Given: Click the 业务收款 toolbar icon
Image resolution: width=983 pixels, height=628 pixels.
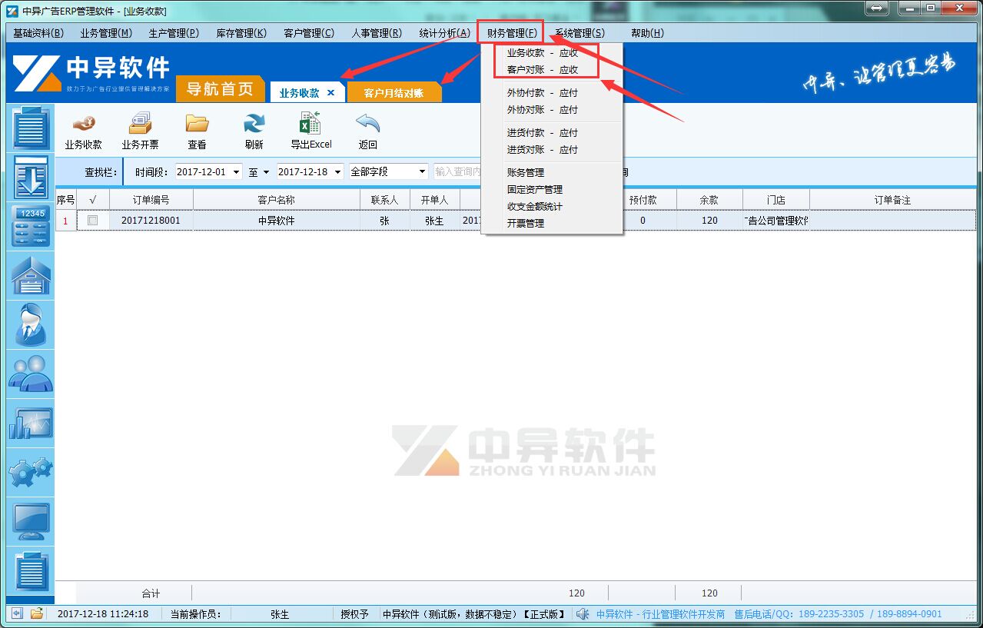Looking at the screenshot, I should [83, 123].
